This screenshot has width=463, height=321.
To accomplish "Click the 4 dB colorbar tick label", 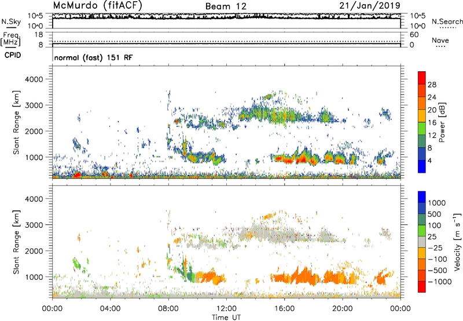I will (x=429, y=160).
